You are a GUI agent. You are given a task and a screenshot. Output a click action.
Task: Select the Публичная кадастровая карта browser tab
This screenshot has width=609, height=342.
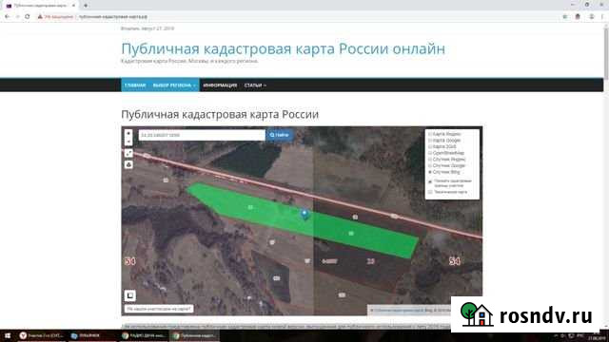(x=41, y=6)
